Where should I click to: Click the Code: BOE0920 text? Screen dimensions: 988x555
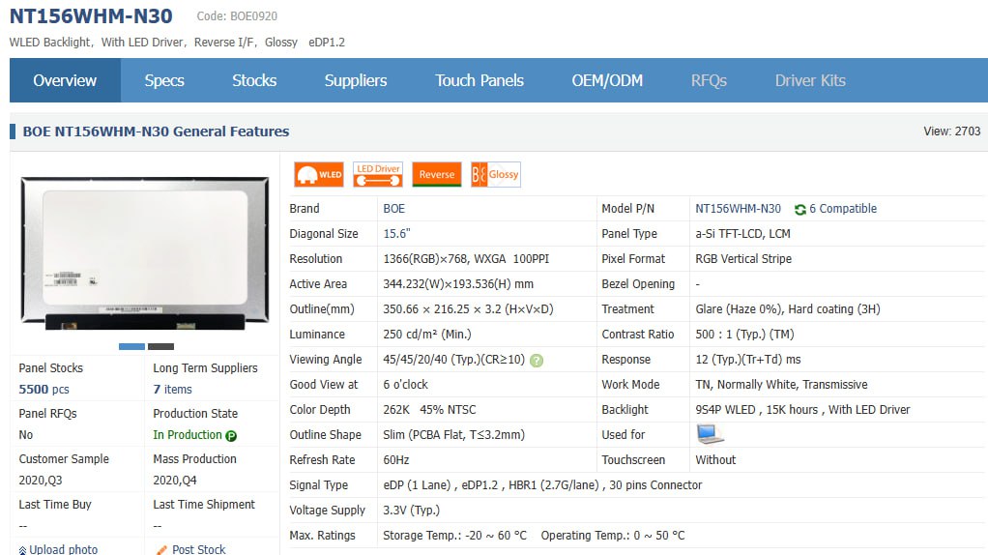[x=237, y=16]
